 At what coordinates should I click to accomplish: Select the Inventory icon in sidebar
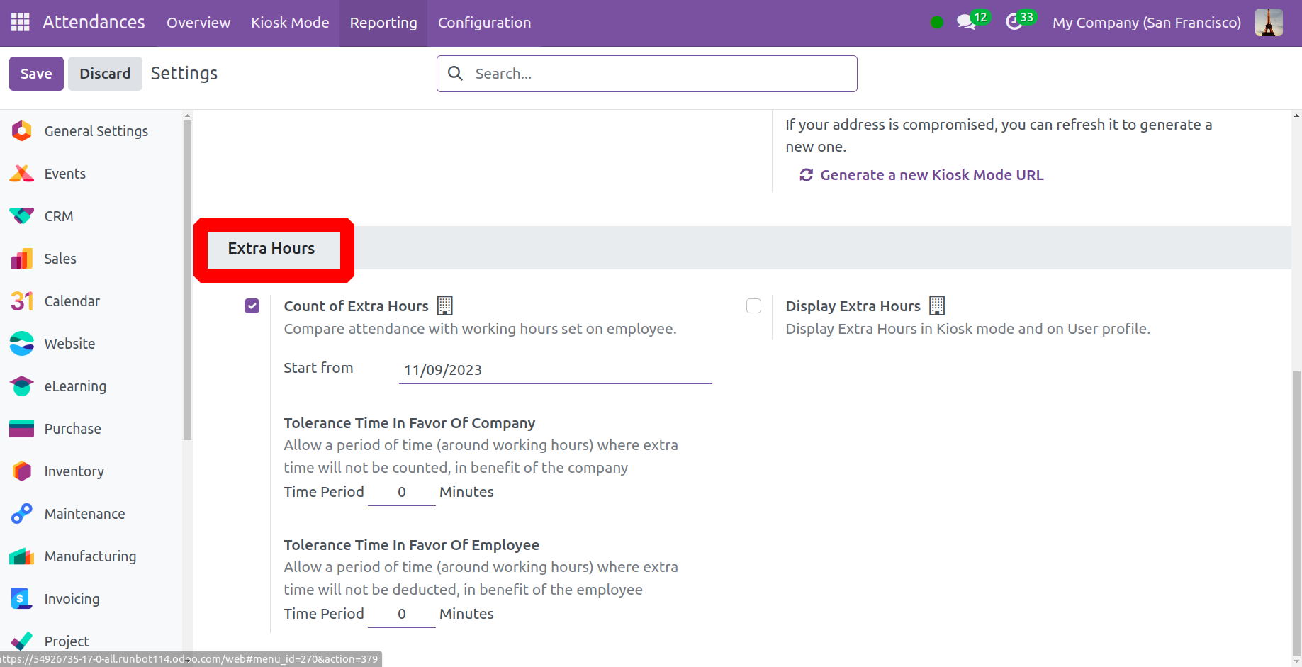click(x=22, y=471)
